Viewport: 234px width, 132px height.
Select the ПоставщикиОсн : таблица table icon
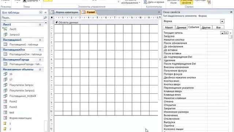point(5,54)
